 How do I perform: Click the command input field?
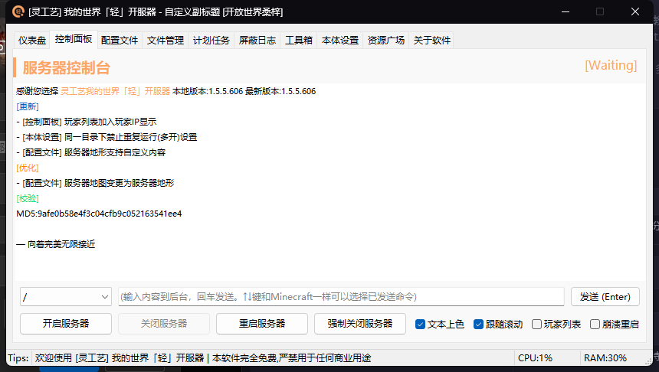(341, 297)
